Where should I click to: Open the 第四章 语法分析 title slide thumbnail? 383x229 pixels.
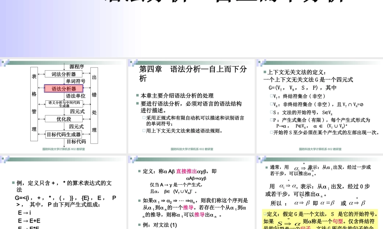[191, 106]
